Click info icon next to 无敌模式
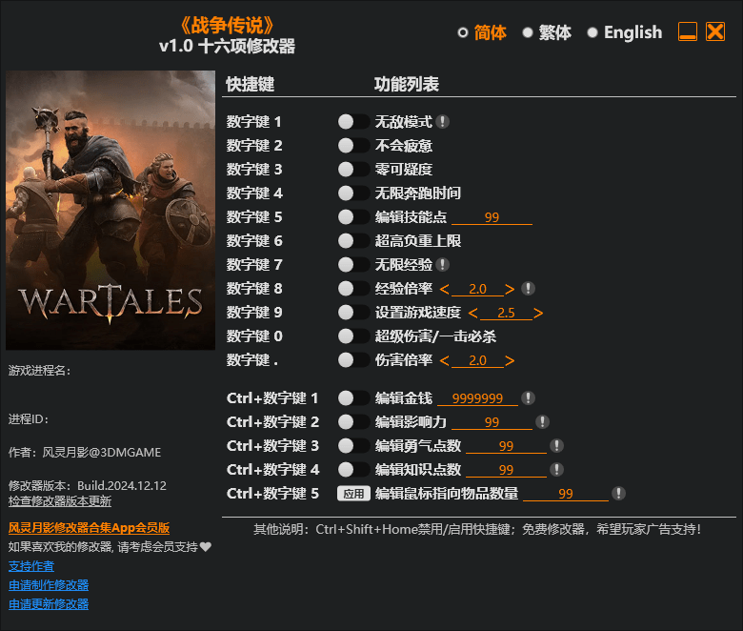743x631 pixels. 442,122
